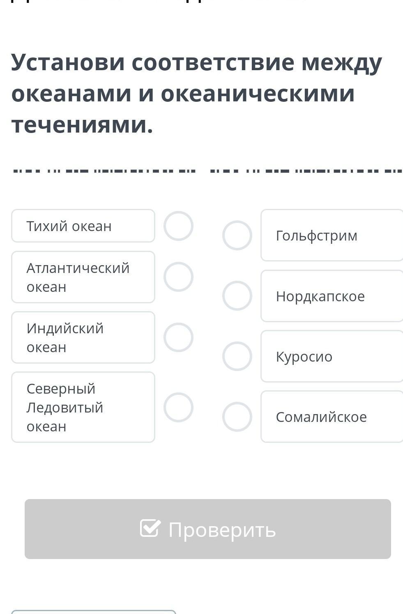The width and height of the screenshot is (403, 614).
Task: Select the radio circle beside Нордкапское
Action: [237, 296]
